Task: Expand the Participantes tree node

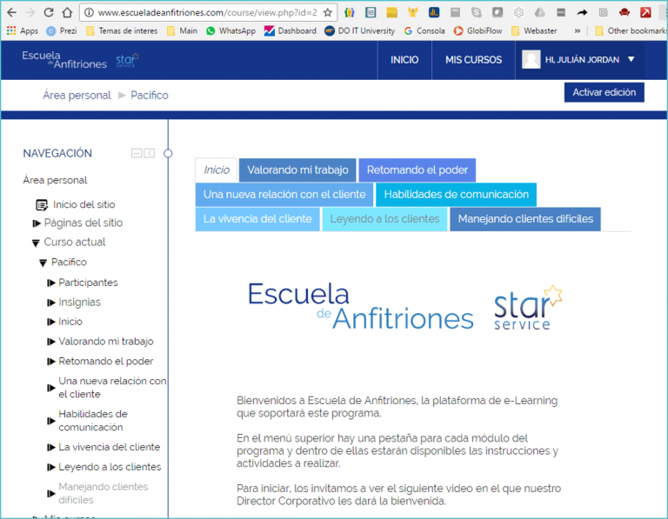Action: pyautogui.click(x=51, y=283)
